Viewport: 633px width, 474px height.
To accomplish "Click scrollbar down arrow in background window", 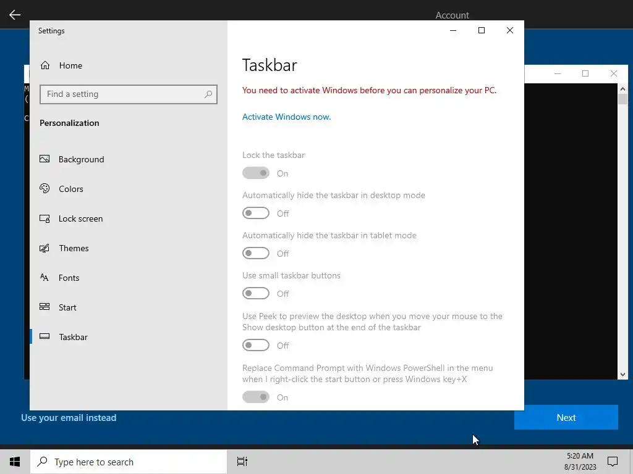I will click(x=622, y=375).
